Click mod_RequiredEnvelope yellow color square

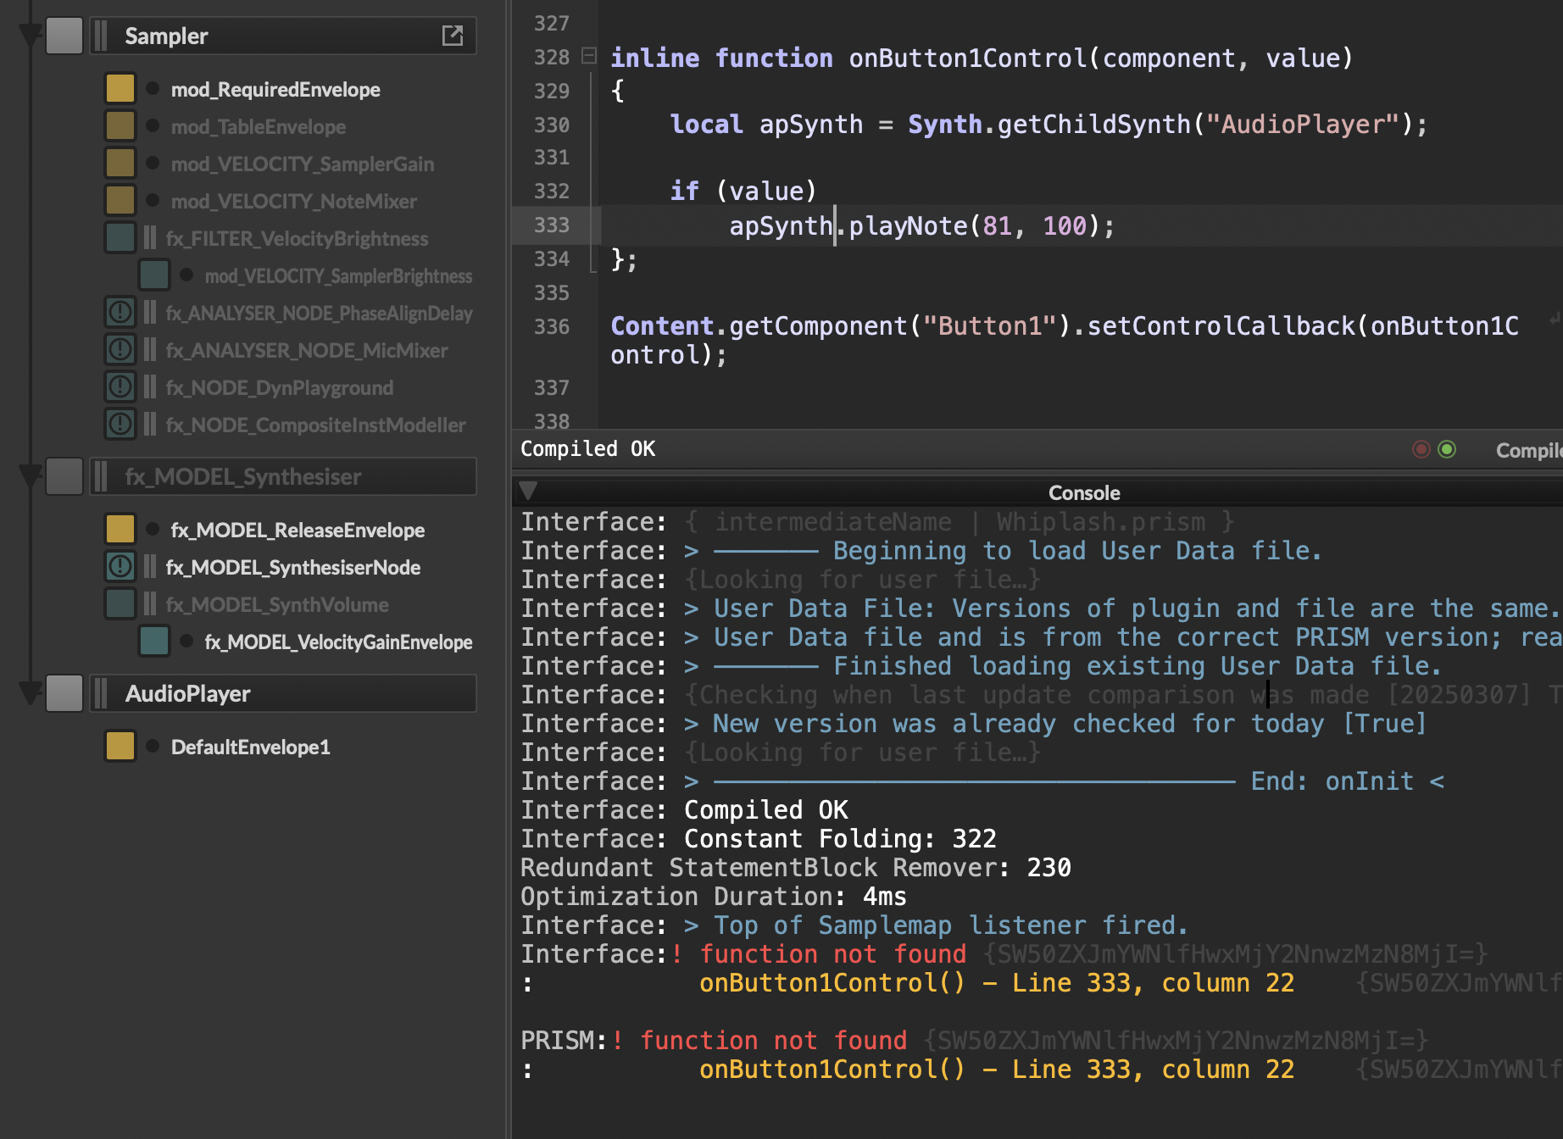[x=120, y=88]
